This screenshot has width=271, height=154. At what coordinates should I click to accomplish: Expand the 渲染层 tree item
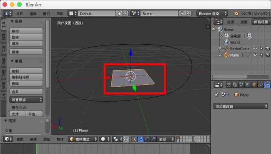click(221, 35)
